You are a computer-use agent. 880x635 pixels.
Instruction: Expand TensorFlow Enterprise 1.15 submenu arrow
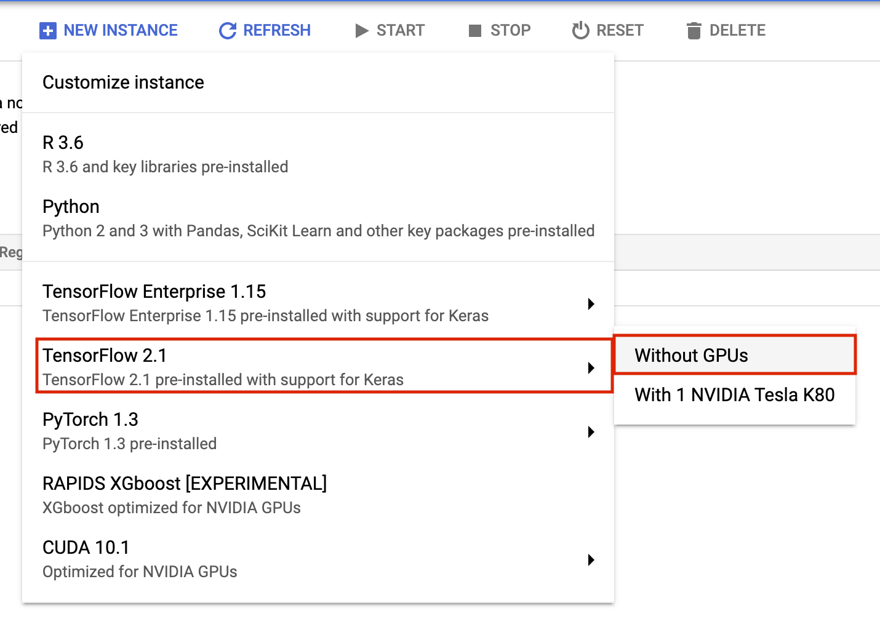[591, 304]
